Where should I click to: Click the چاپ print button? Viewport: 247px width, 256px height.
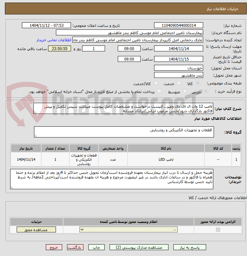click(97, 247)
